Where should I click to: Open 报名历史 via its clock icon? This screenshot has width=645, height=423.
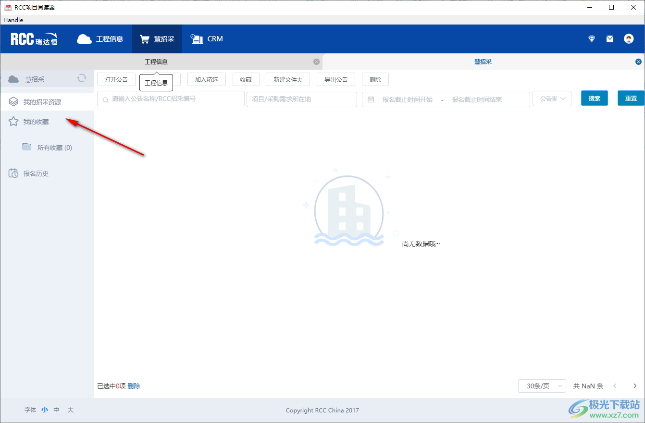click(x=13, y=173)
